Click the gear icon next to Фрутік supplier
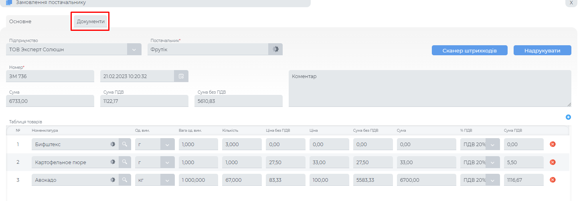585x201 pixels. click(x=275, y=49)
